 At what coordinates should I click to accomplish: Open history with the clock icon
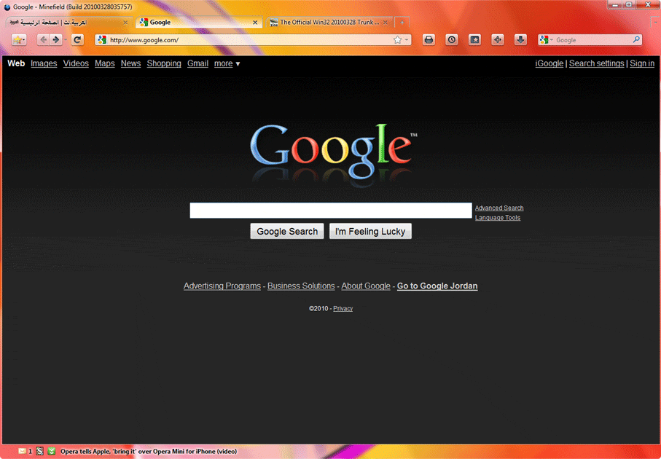click(x=452, y=40)
